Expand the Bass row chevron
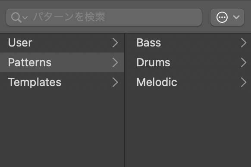251x167 pixels. coord(244,43)
